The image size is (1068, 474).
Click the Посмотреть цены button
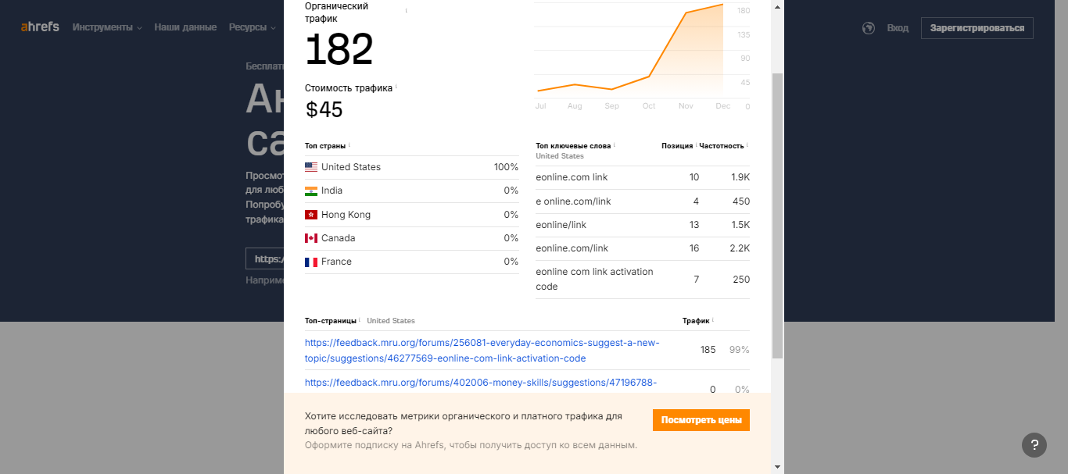[x=701, y=420]
